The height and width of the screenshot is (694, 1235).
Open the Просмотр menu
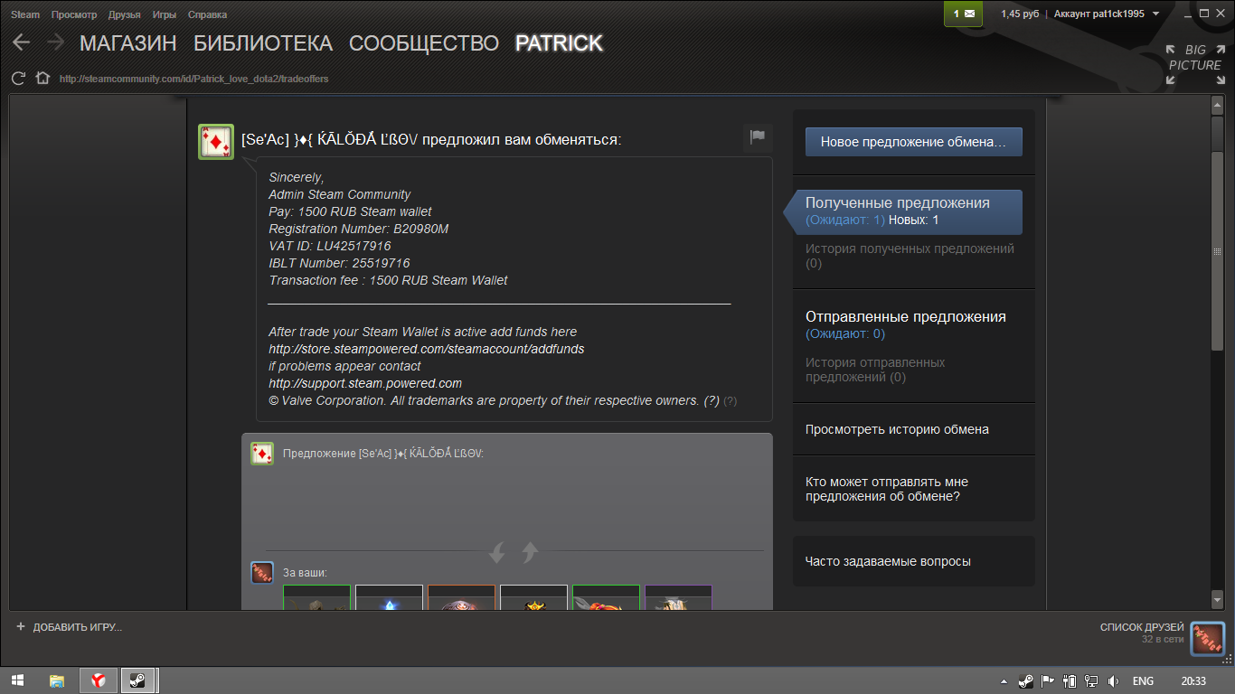click(x=74, y=14)
